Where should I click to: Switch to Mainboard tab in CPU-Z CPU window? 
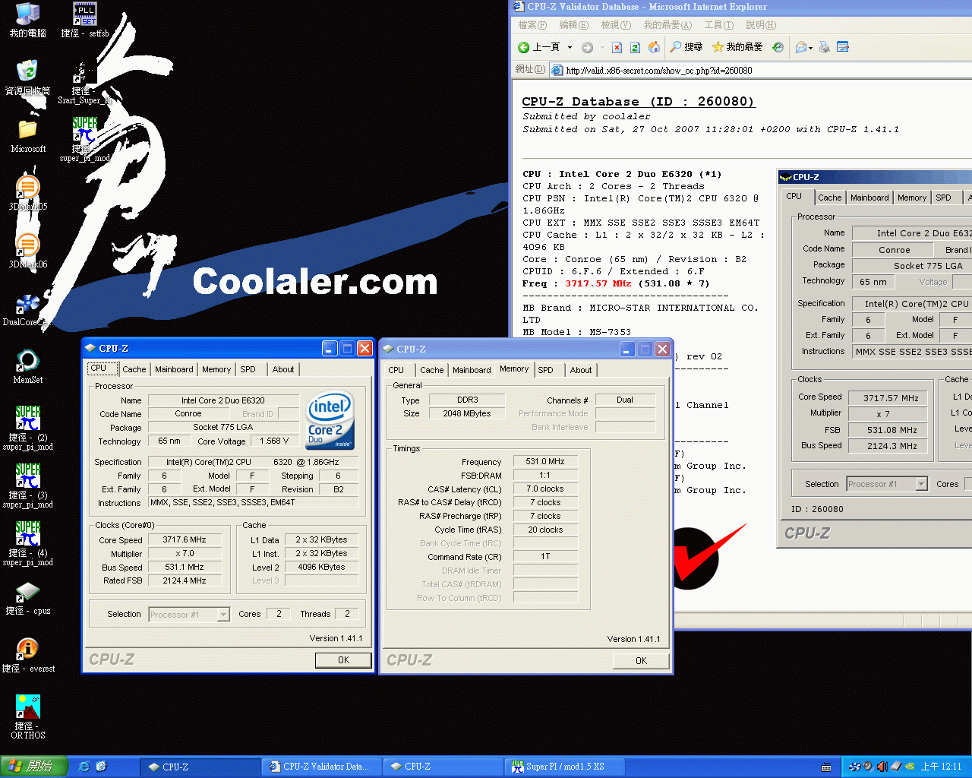click(174, 369)
